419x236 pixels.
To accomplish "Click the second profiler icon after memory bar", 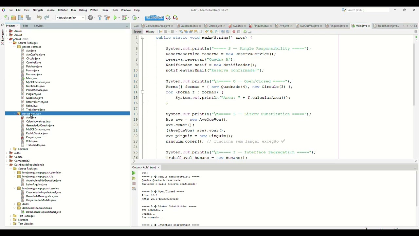I will pyautogui.click(x=175, y=18).
